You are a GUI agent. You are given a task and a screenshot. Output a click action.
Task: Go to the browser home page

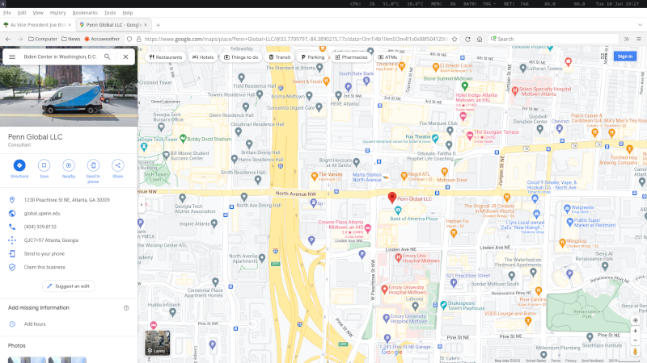click(x=480, y=39)
